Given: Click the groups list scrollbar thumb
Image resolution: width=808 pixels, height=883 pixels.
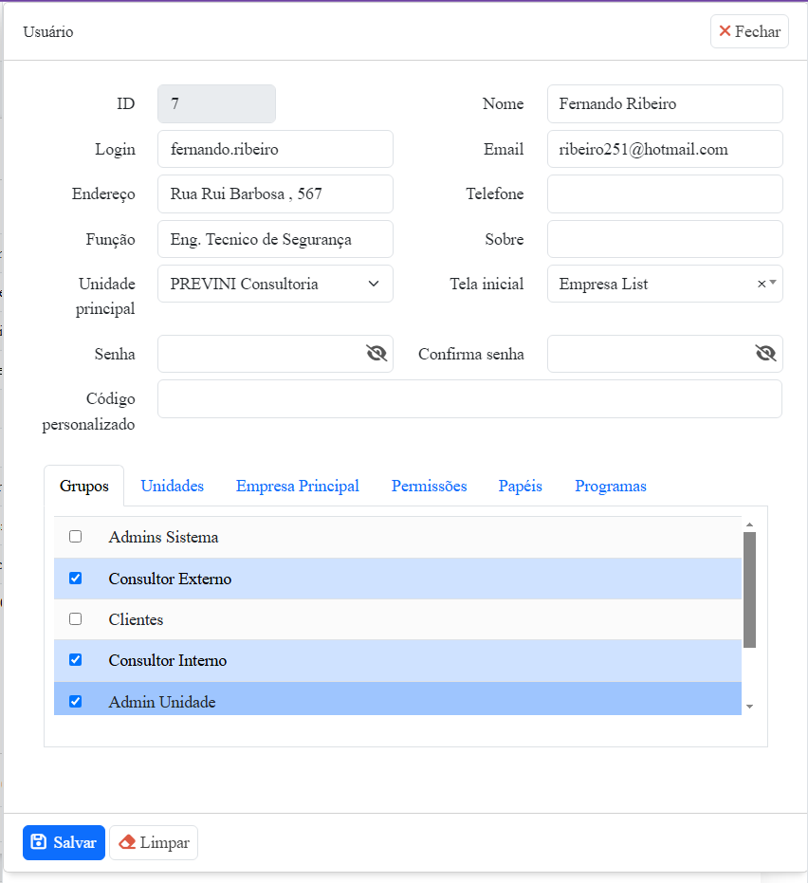Looking at the screenshot, I should [749, 589].
